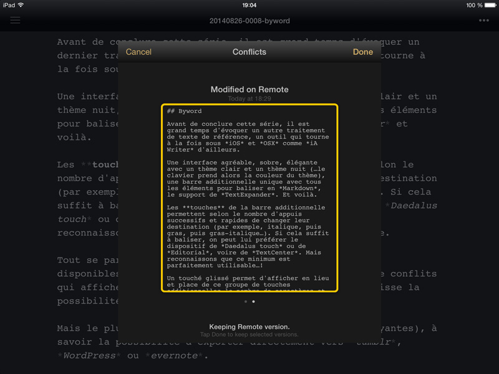
Task: Tap the battery status icon
Action: click(x=490, y=5)
